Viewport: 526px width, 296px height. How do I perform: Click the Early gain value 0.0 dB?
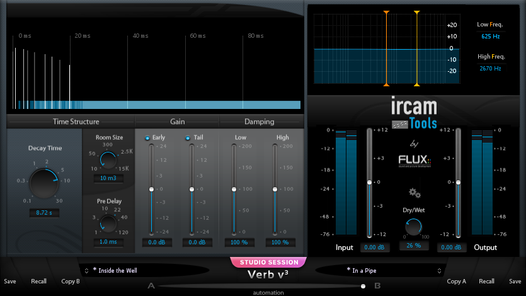(157, 242)
